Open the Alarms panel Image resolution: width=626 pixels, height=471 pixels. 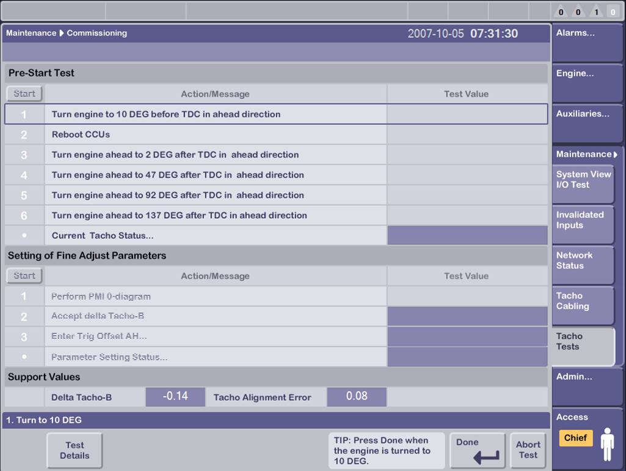(x=586, y=43)
